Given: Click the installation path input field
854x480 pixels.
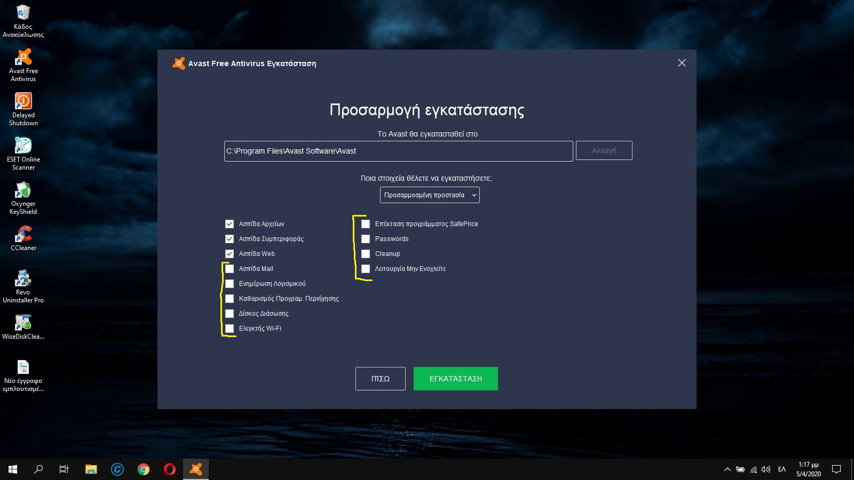Looking at the screenshot, I should click(399, 151).
